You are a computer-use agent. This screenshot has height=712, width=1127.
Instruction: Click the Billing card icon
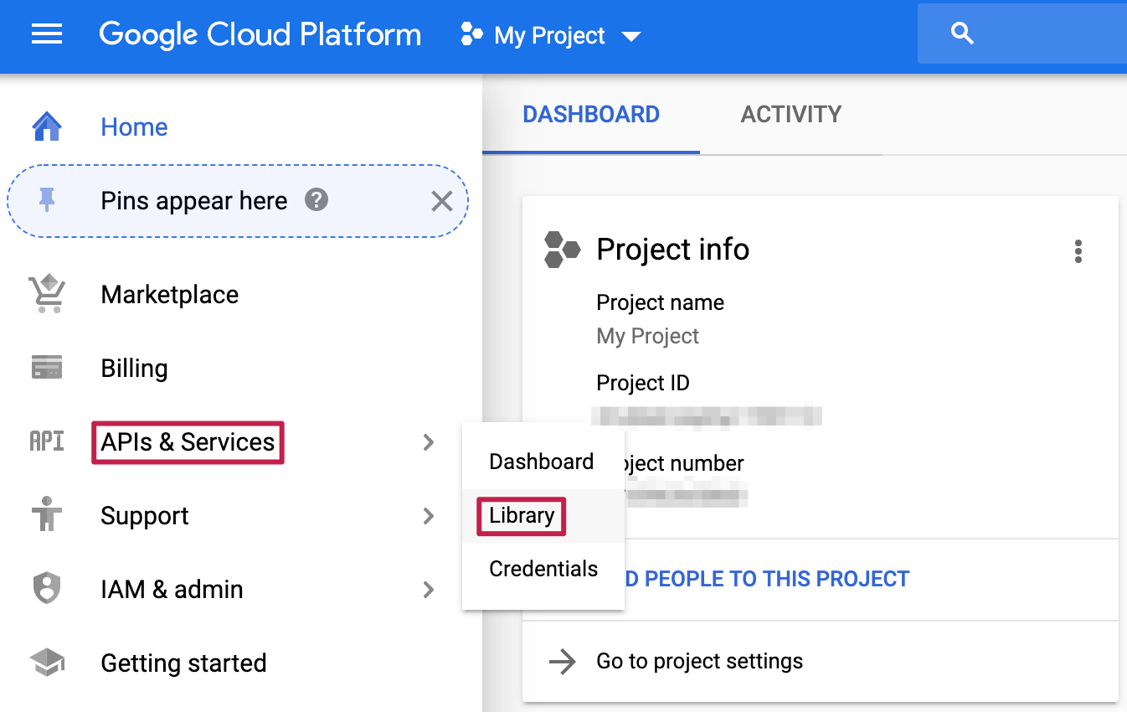click(47, 368)
